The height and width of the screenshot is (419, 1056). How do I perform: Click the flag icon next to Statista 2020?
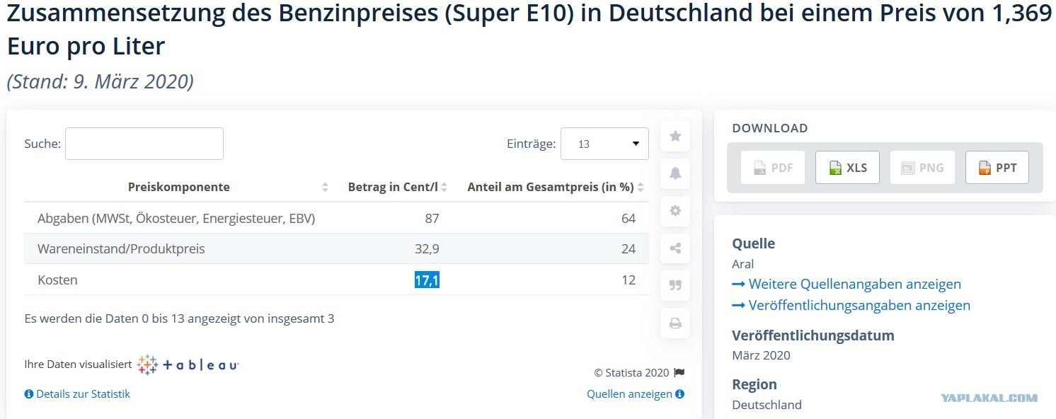tap(679, 372)
